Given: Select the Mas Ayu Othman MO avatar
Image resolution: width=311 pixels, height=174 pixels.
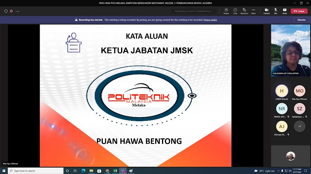Looking at the screenshot, I should [x=300, y=91].
